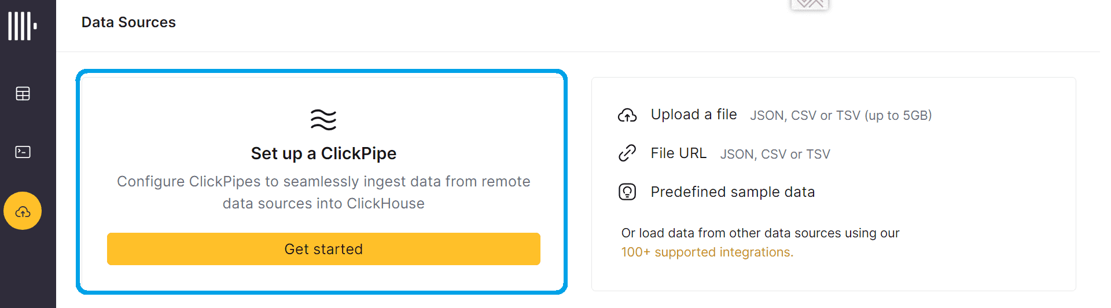Choose the File URL option
The height and width of the screenshot is (308, 1111).
tap(679, 153)
